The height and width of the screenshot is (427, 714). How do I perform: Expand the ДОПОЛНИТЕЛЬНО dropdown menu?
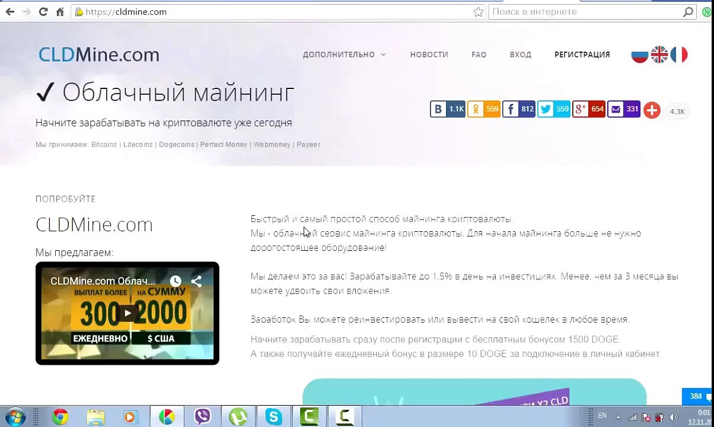[x=344, y=55]
